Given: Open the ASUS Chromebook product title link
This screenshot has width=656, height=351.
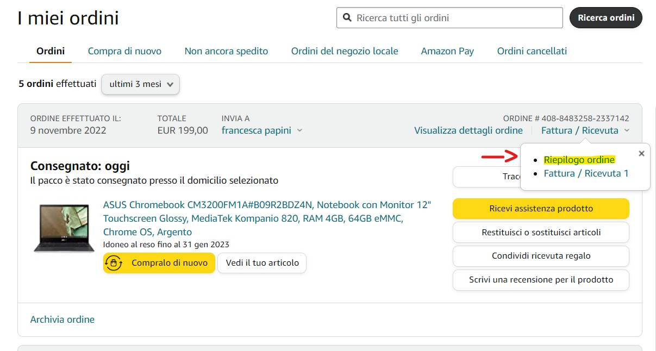Looking at the screenshot, I should [267, 218].
